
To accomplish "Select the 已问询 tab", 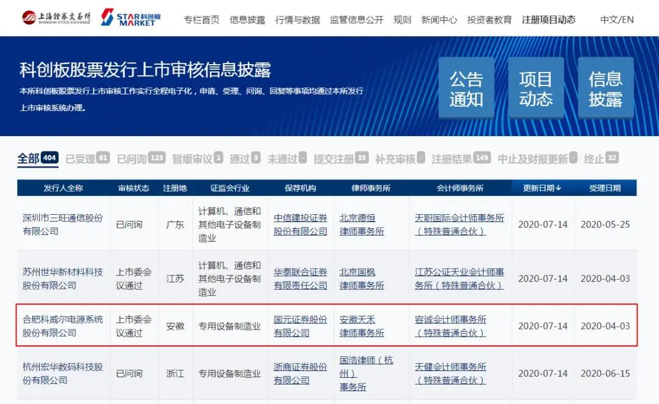I will pos(141,159).
